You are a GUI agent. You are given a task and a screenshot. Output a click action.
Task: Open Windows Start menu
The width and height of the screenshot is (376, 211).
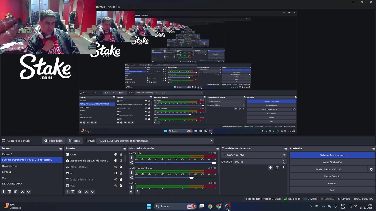149,206
